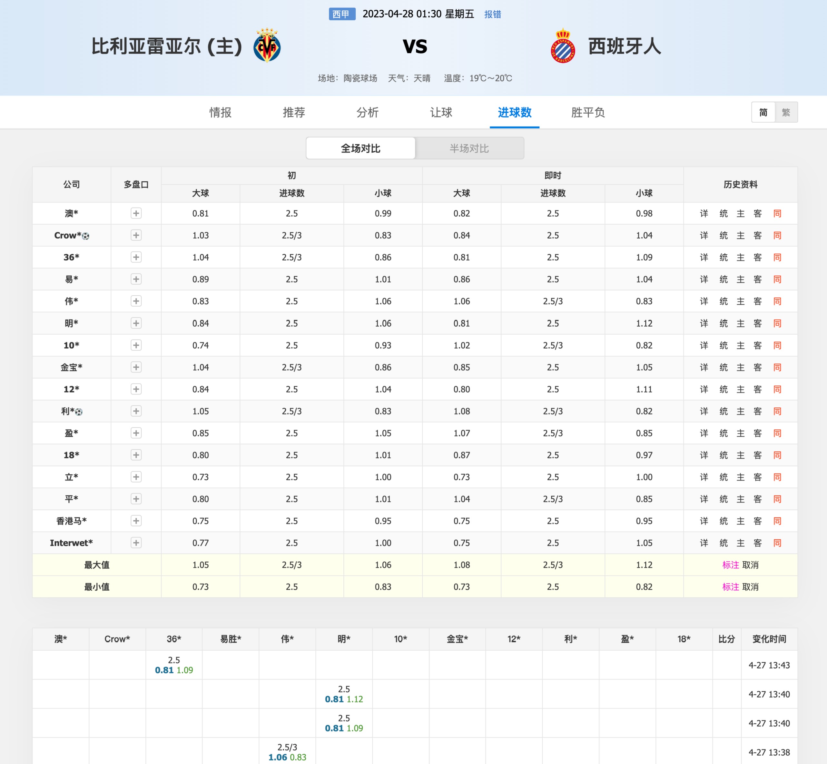Select 全场对比 full-time comparison
The width and height of the screenshot is (827, 764).
click(x=360, y=148)
